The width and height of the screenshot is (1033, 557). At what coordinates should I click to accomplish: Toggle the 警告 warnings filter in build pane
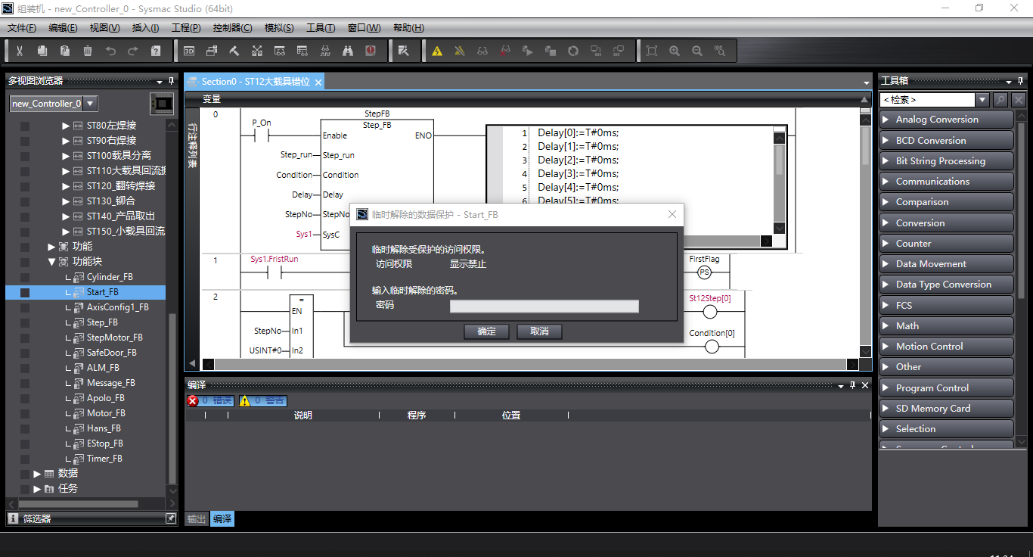coord(263,400)
